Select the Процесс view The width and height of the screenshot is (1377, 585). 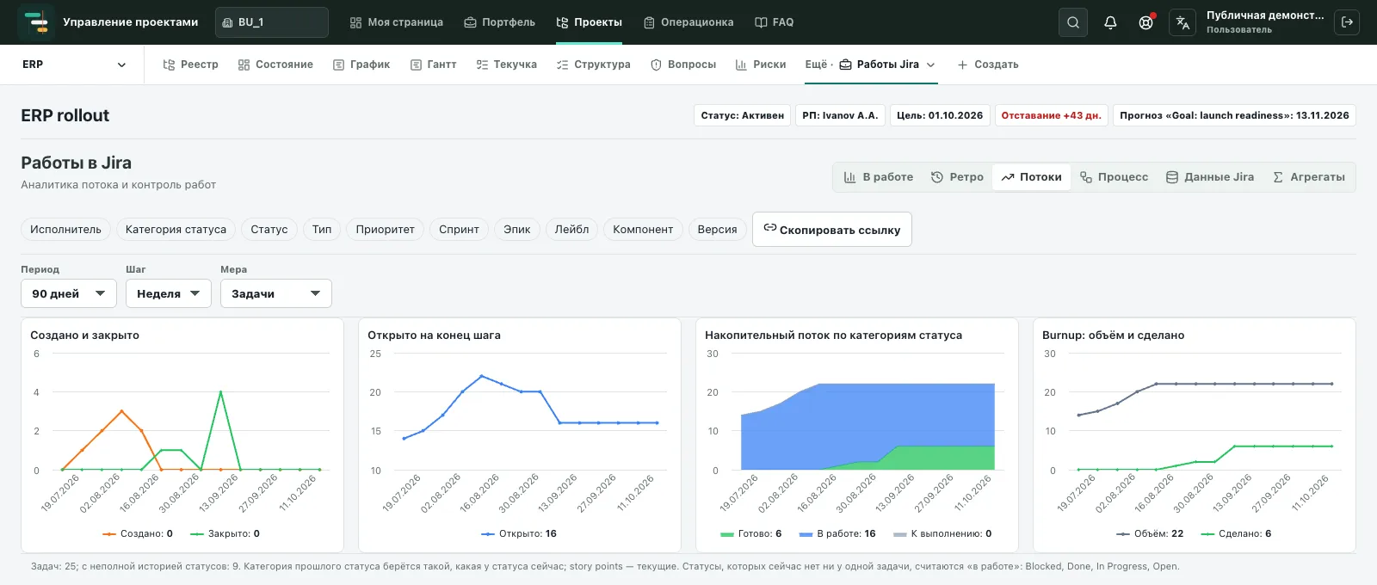point(1115,177)
